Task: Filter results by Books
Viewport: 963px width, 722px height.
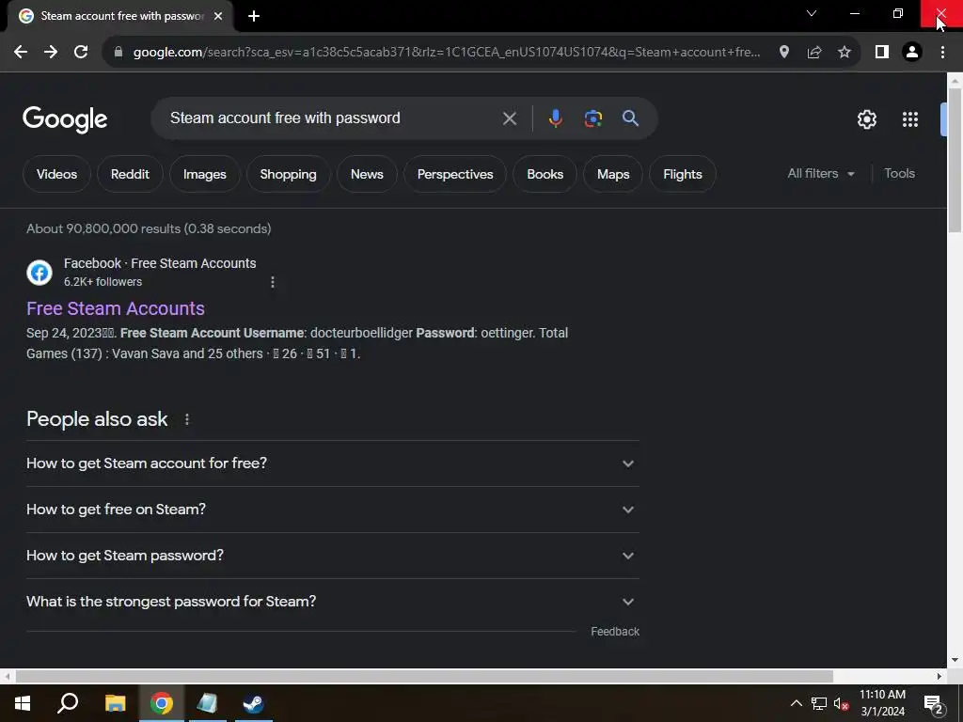Action: pos(545,174)
